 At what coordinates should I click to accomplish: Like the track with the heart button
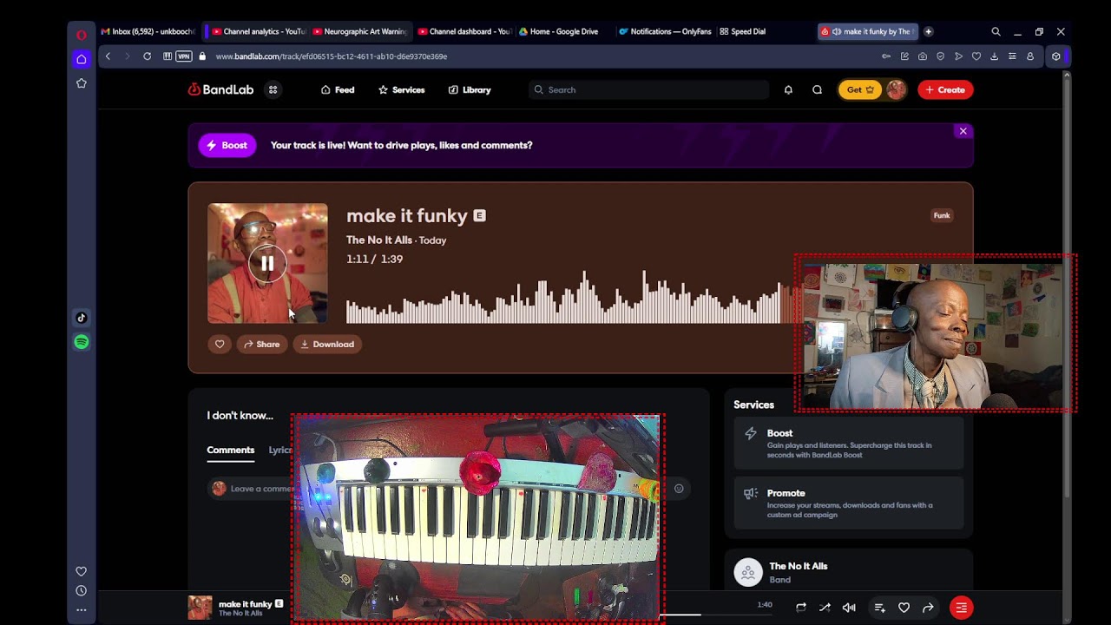[220, 344]
